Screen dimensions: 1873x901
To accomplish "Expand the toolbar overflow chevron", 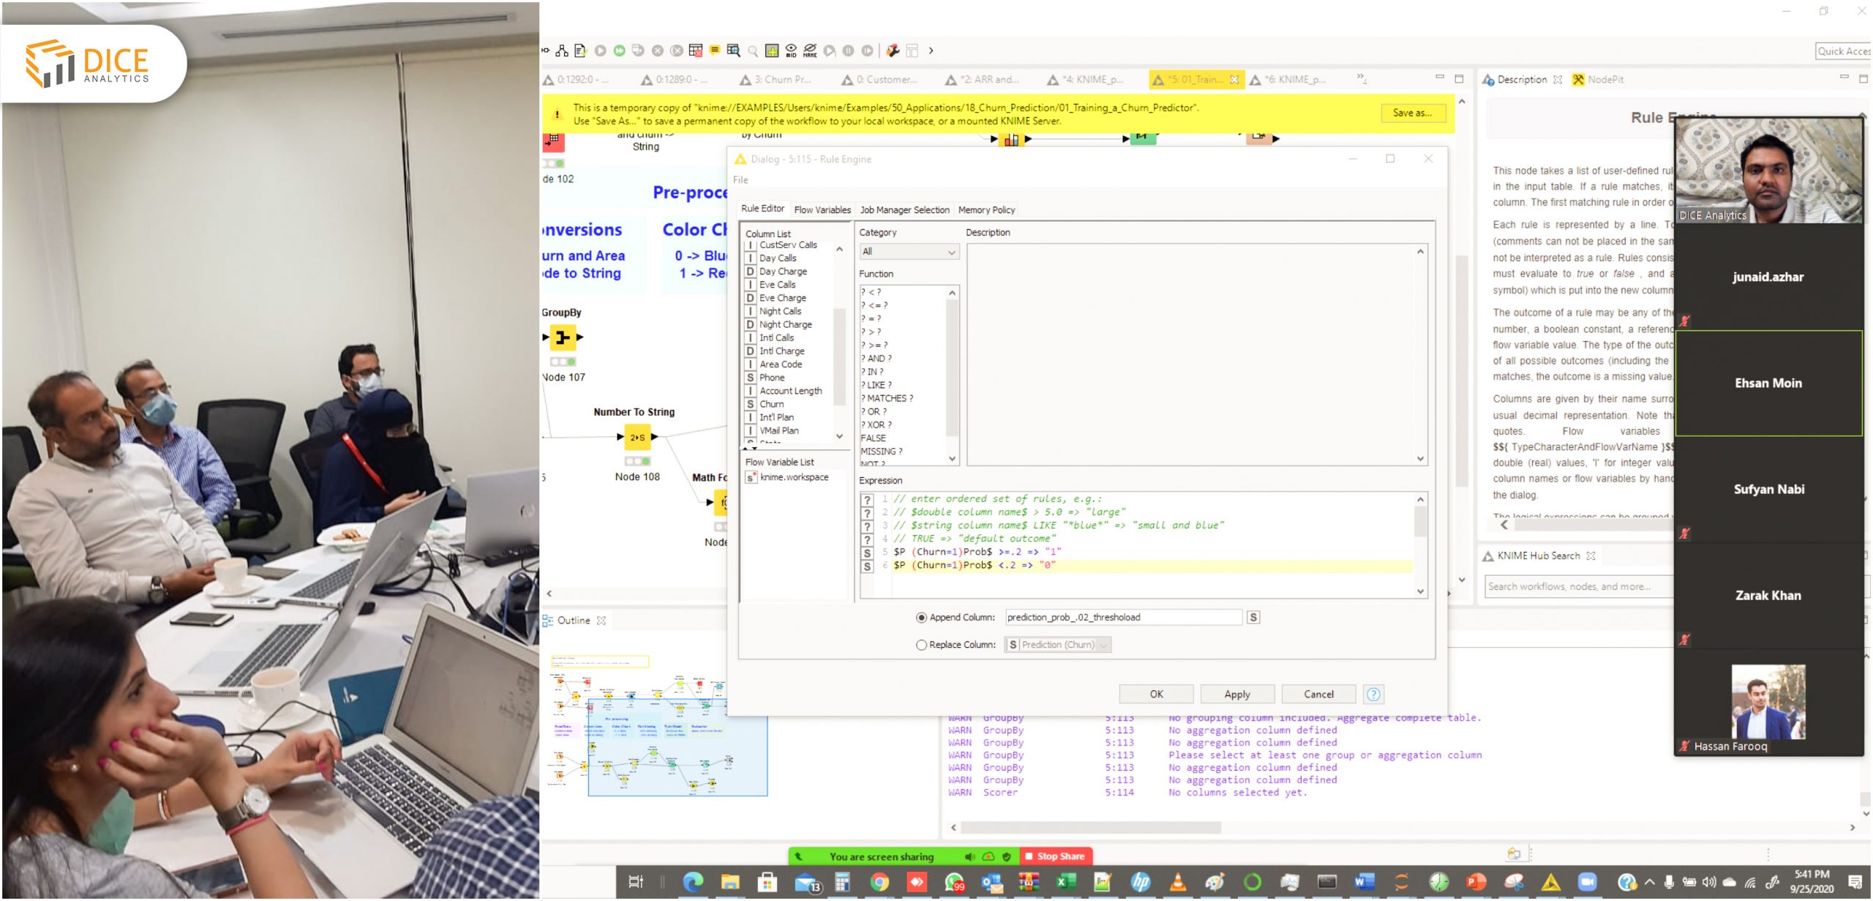I will [x=931, y=51].
